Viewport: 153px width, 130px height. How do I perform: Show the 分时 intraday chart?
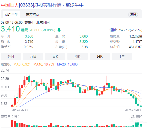(11, 56)
